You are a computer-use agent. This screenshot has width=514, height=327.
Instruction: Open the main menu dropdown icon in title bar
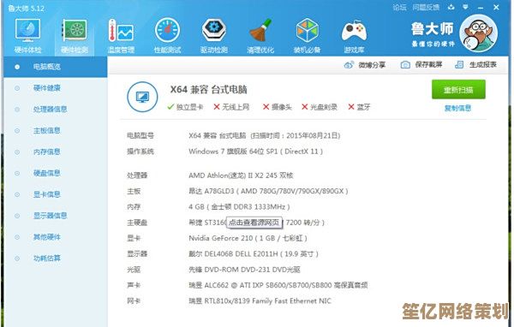point(465,7)
